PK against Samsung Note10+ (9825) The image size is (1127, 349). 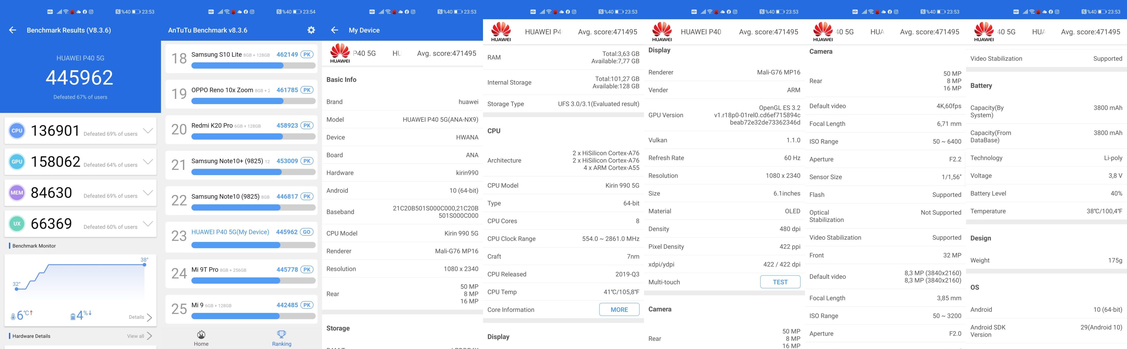(307, 161)
